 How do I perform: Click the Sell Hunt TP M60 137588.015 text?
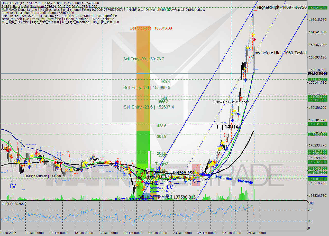point(167,197)
